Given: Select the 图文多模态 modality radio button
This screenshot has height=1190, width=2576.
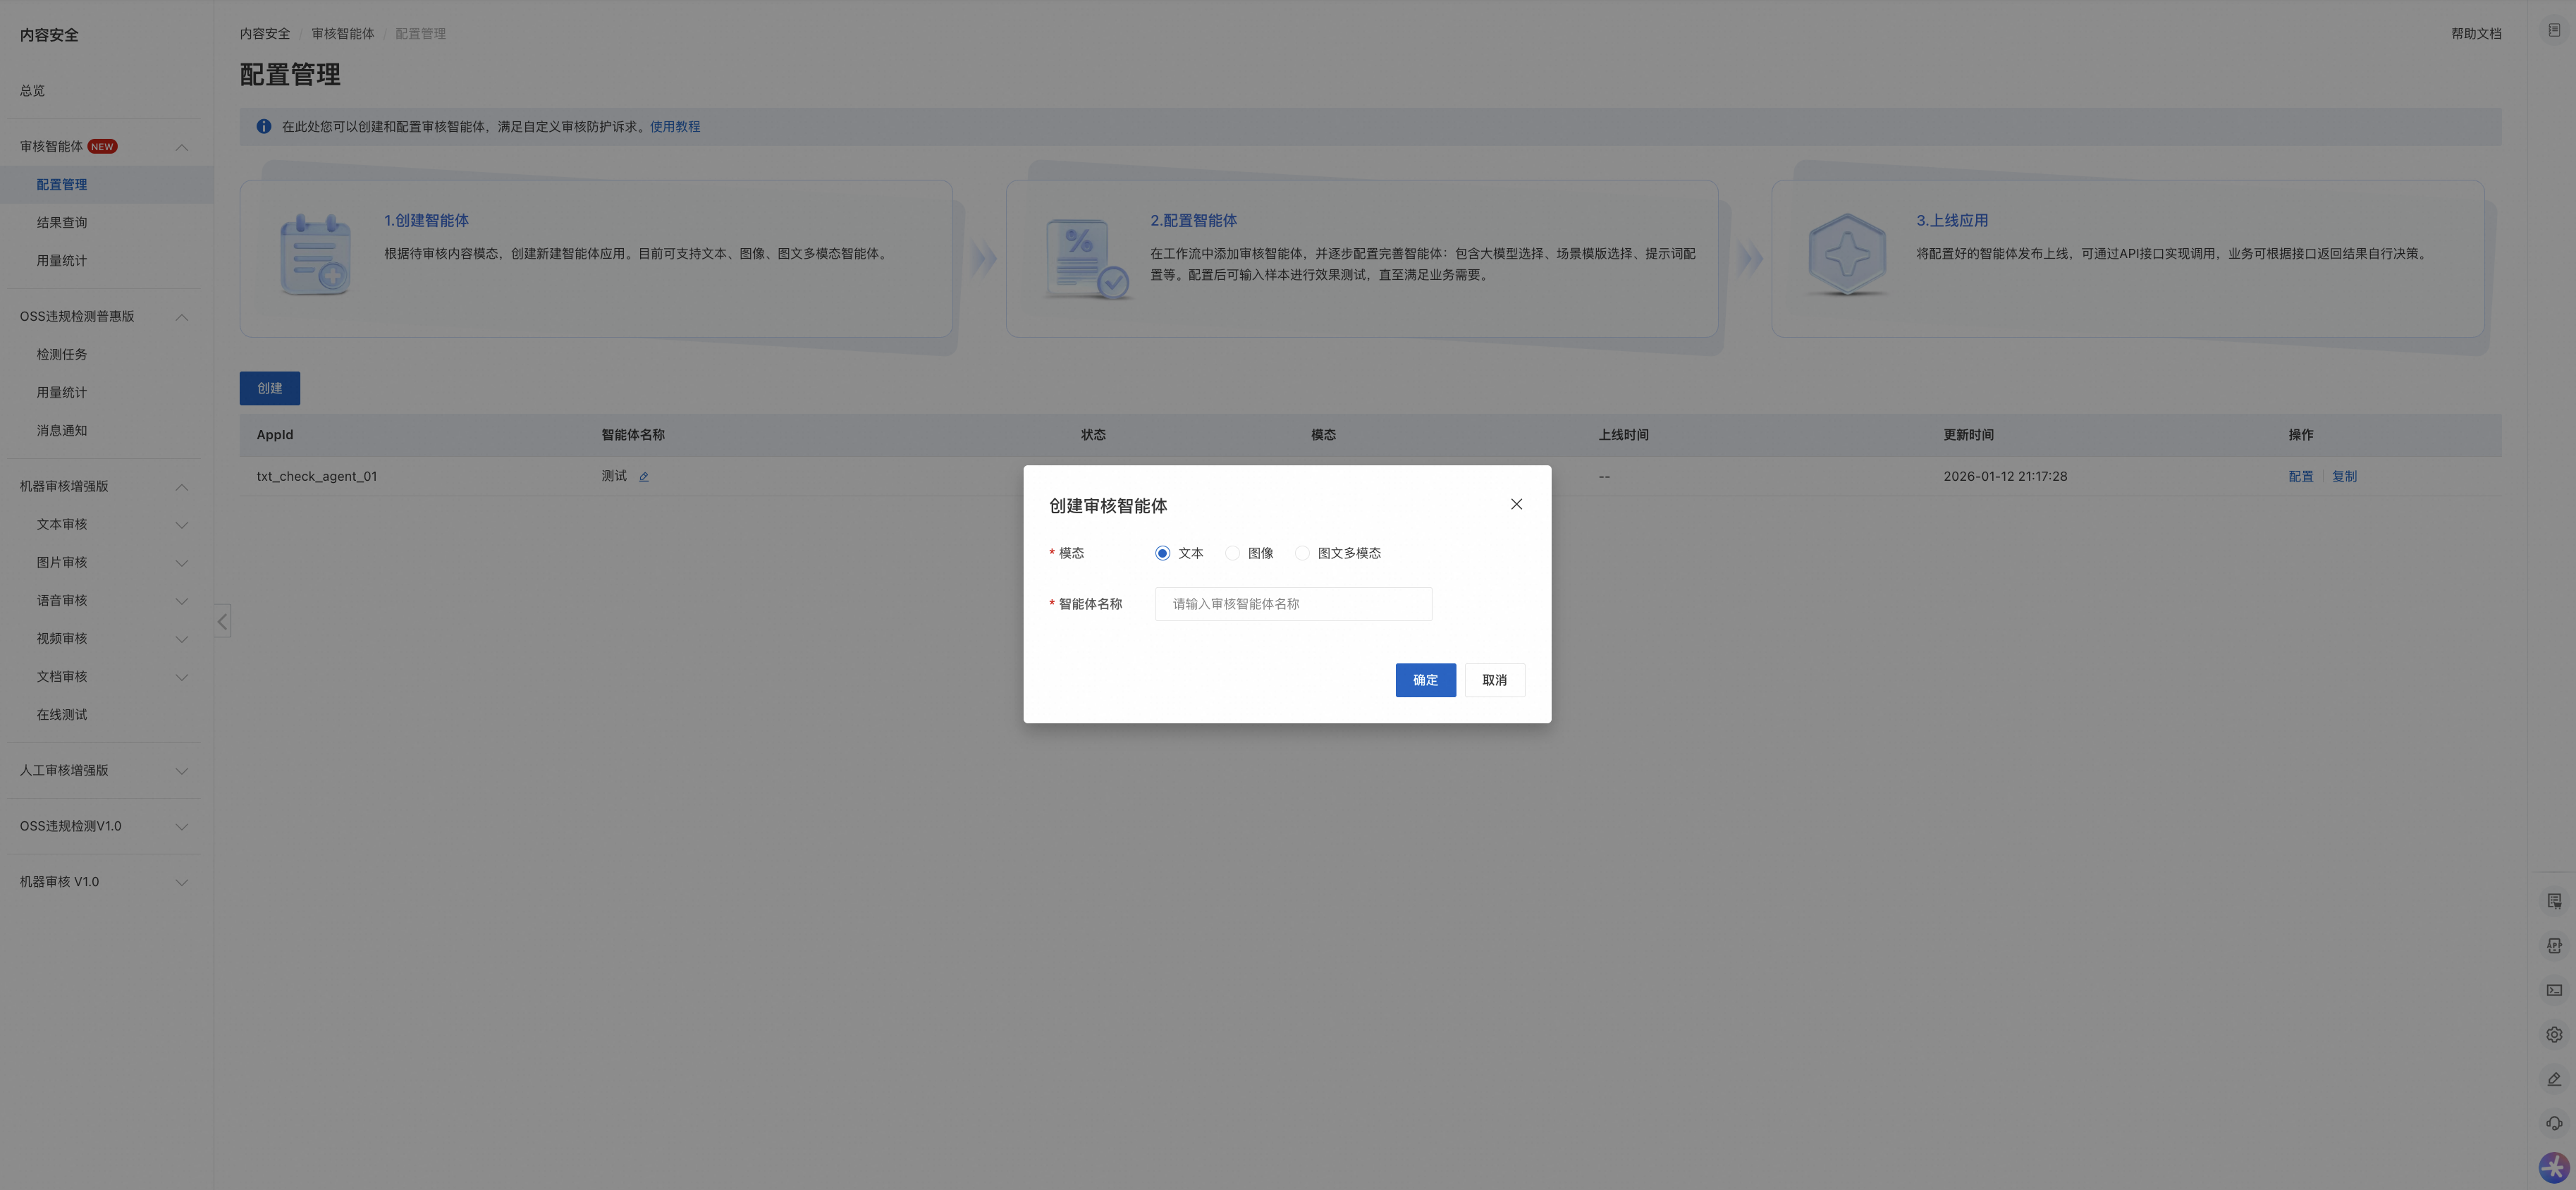Looking at the screenshot, I should point(1302,553).
